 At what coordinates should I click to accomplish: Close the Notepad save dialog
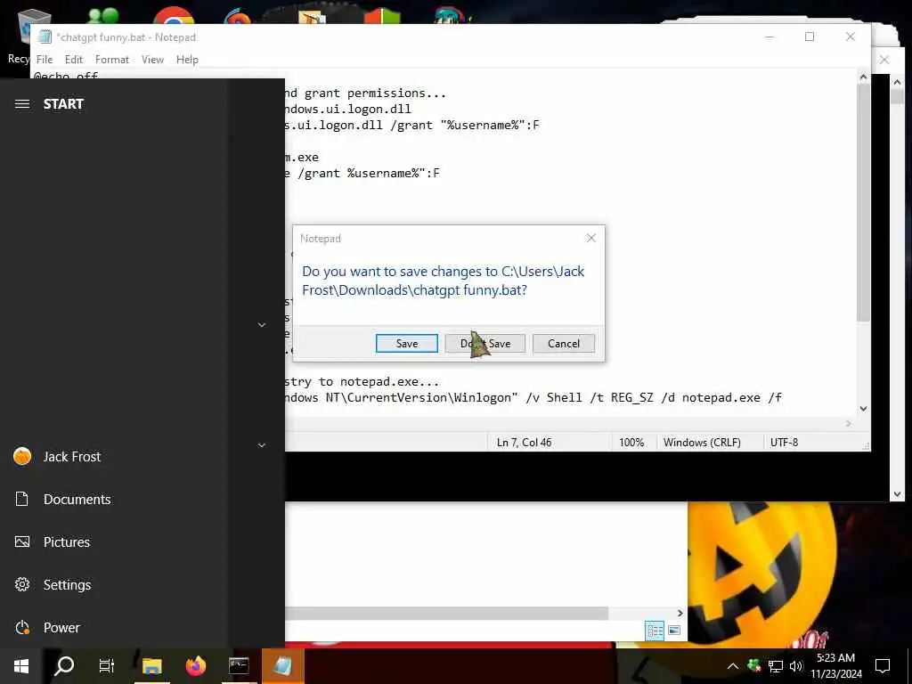click(591, 238)
